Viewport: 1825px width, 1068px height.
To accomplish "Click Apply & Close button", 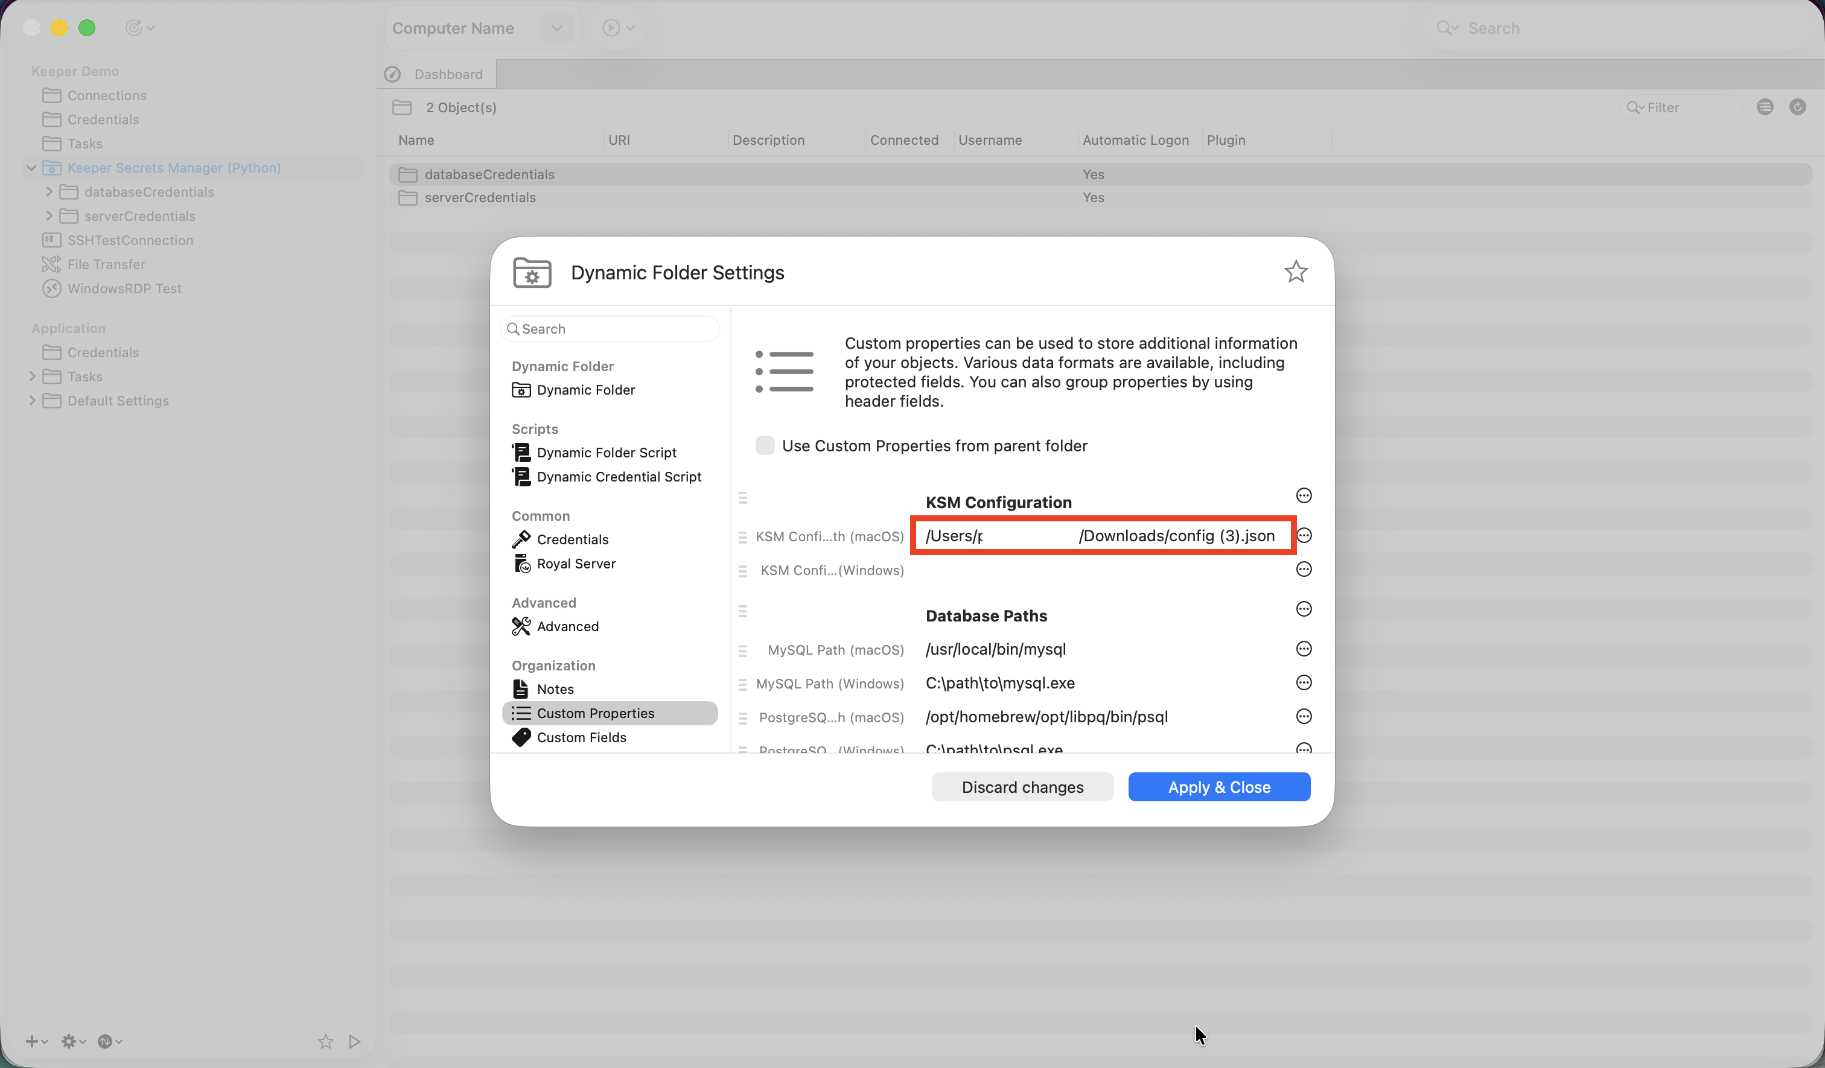I will coord(1219,787).
